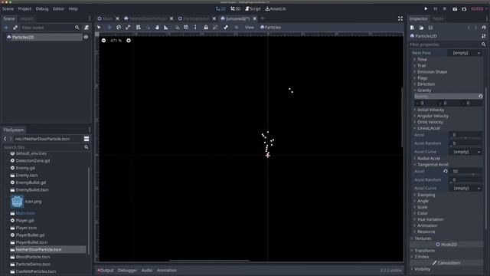Save the current resource in Inspector
This screenshot has height=276, width=490.
tap(430, 28)
